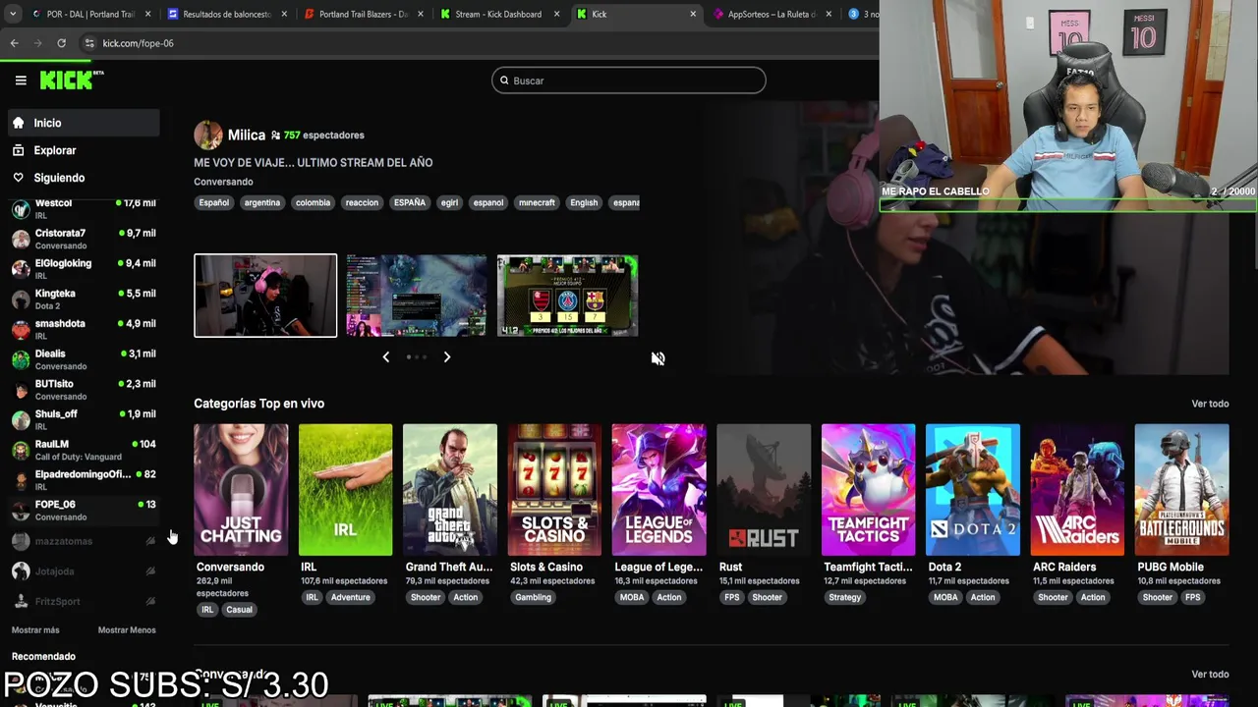Switch to Stream - Kick Dashboard tab
This screenshot has height=707, width=1258.
click(x=499, y=14)
